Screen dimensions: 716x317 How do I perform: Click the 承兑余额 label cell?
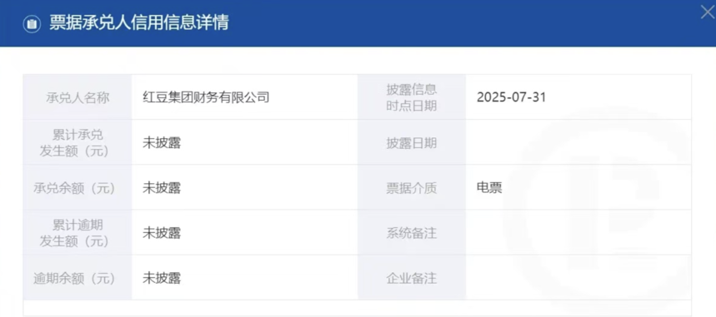click(78, 187)
